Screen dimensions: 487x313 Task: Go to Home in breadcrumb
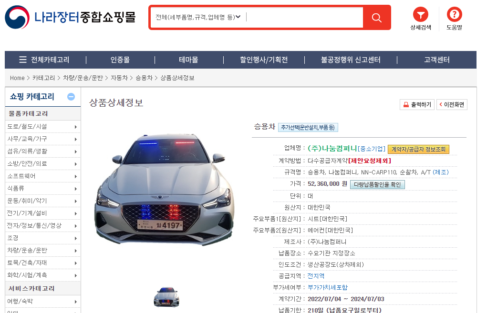tap(17, 78)
